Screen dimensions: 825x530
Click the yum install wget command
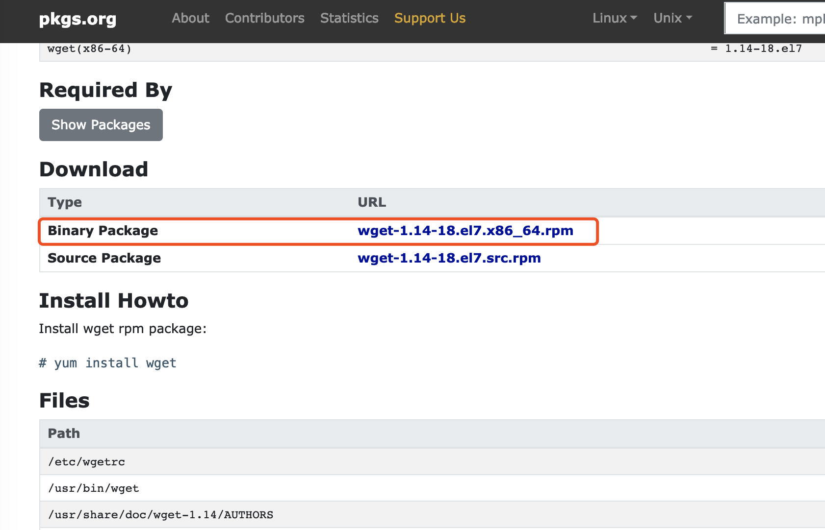tap(107, 363)
